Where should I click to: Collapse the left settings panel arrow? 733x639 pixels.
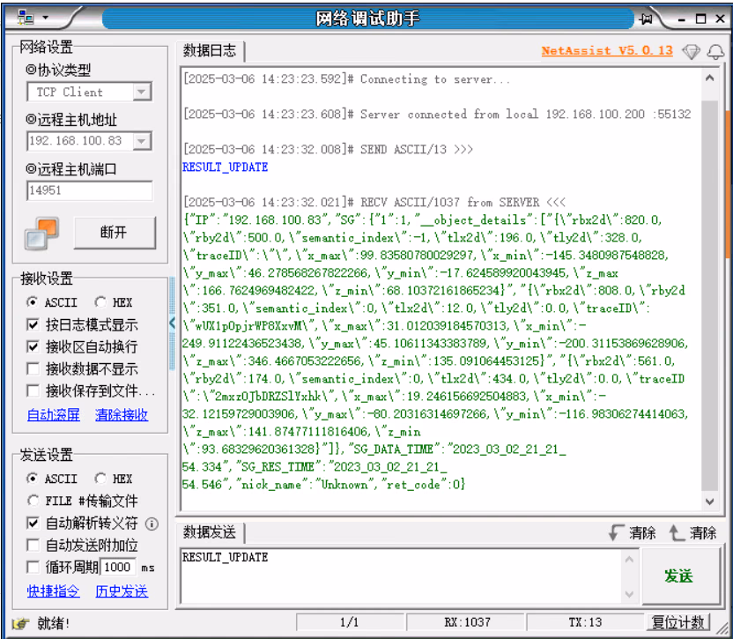[172, 323]
